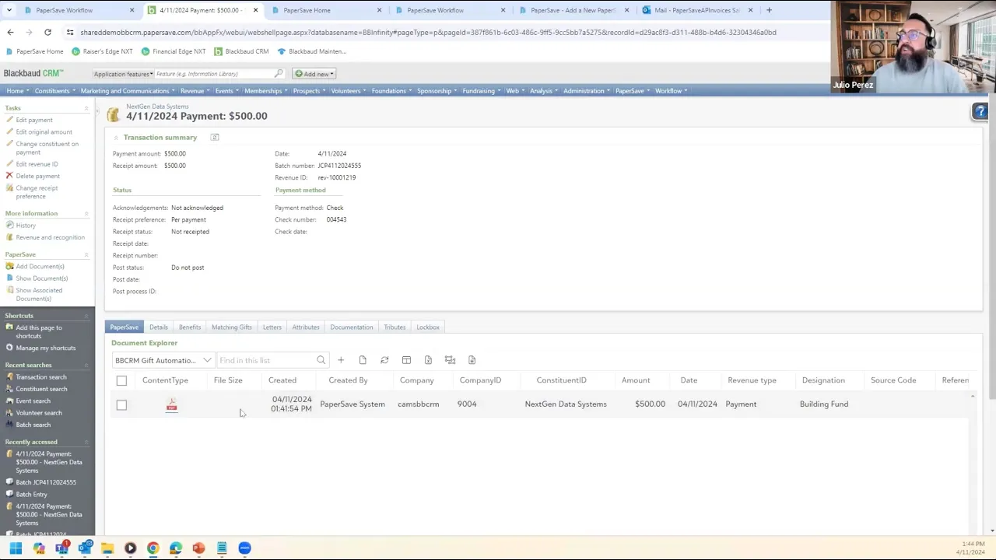The width and height of the screenshot is (996, 560).
Task: Open File Explorer from taskbar
Action: 107,548
